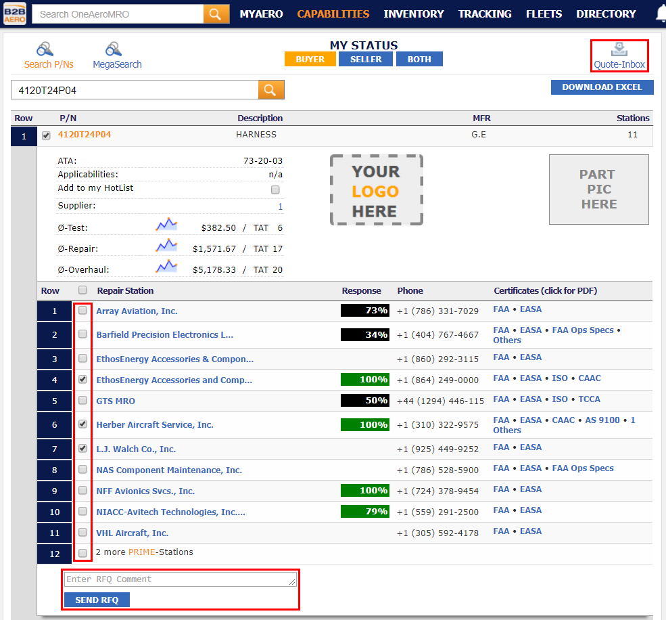Open the MYAERO menu
Viewport: 666px width, 620px height.
[261, 14]
